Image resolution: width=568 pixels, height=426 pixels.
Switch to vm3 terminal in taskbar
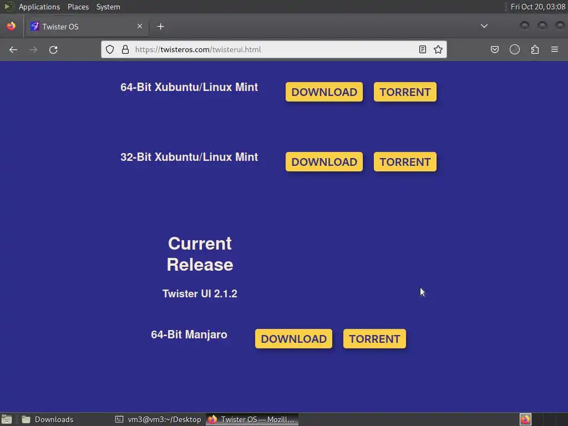pyautogui.click(x=158, y=419)
